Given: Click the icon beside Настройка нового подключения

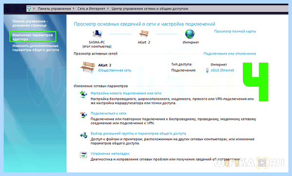Looking at the screenshot, I should click(x=83, y=94).
